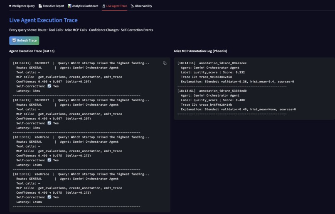Viewport: 335px width, 214px height.
Task: Click Trace ID trace_b46f928414b
Action: click(207, 105)
